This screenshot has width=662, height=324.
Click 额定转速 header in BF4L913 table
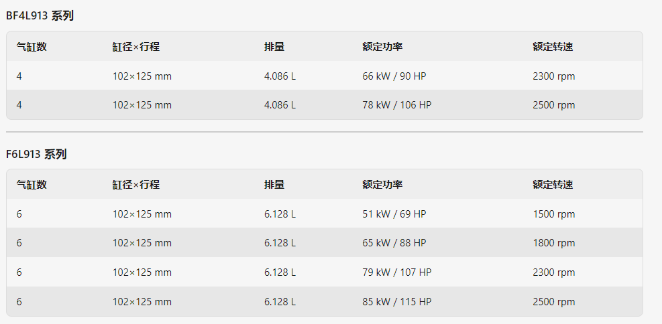click(553, 47)
